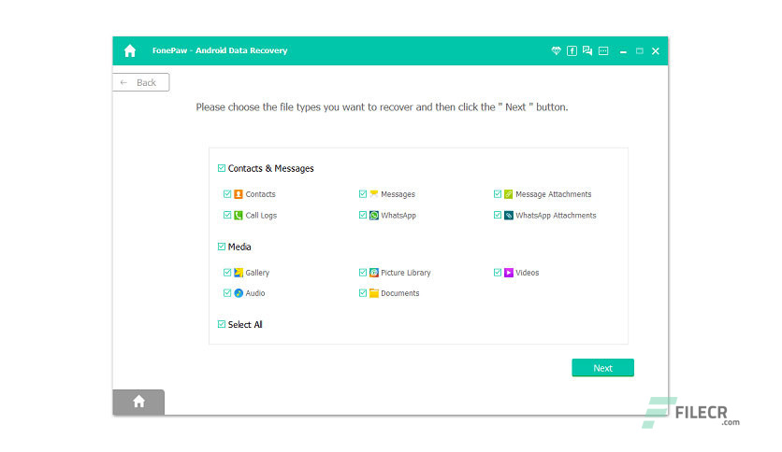Click the blue Audio music icon

point(239,293)
